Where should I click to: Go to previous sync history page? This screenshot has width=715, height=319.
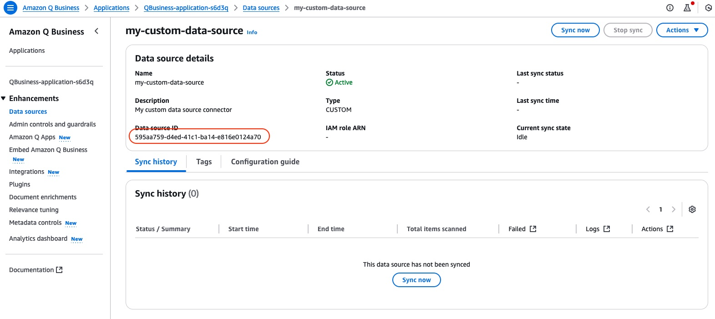[648, 209]
